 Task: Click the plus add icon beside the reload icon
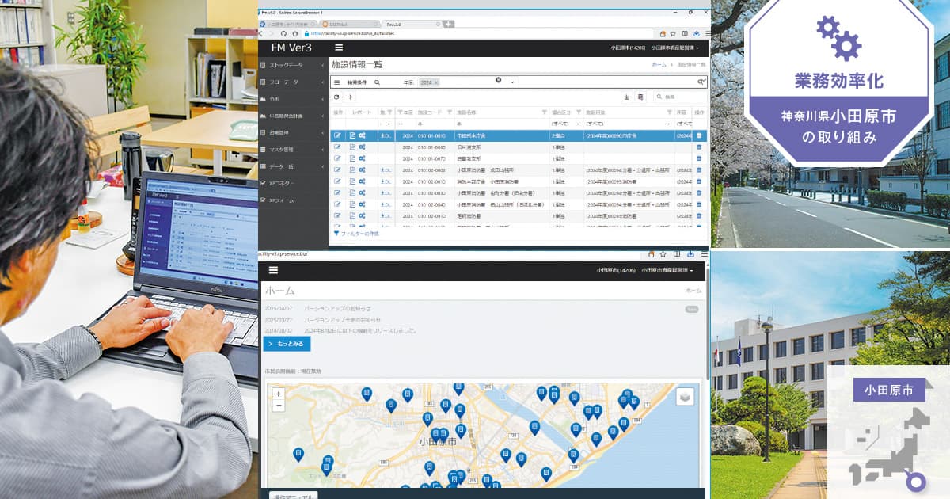pyautogui.click(x=351, y=97)
